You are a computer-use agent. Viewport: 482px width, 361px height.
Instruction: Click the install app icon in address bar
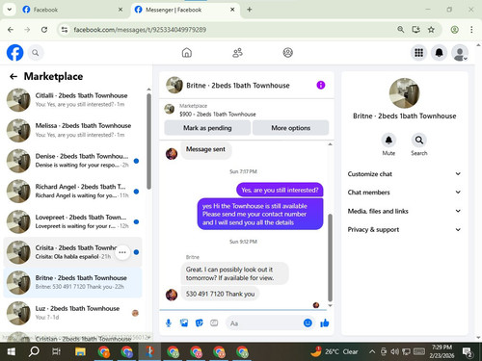coord(416,30)
